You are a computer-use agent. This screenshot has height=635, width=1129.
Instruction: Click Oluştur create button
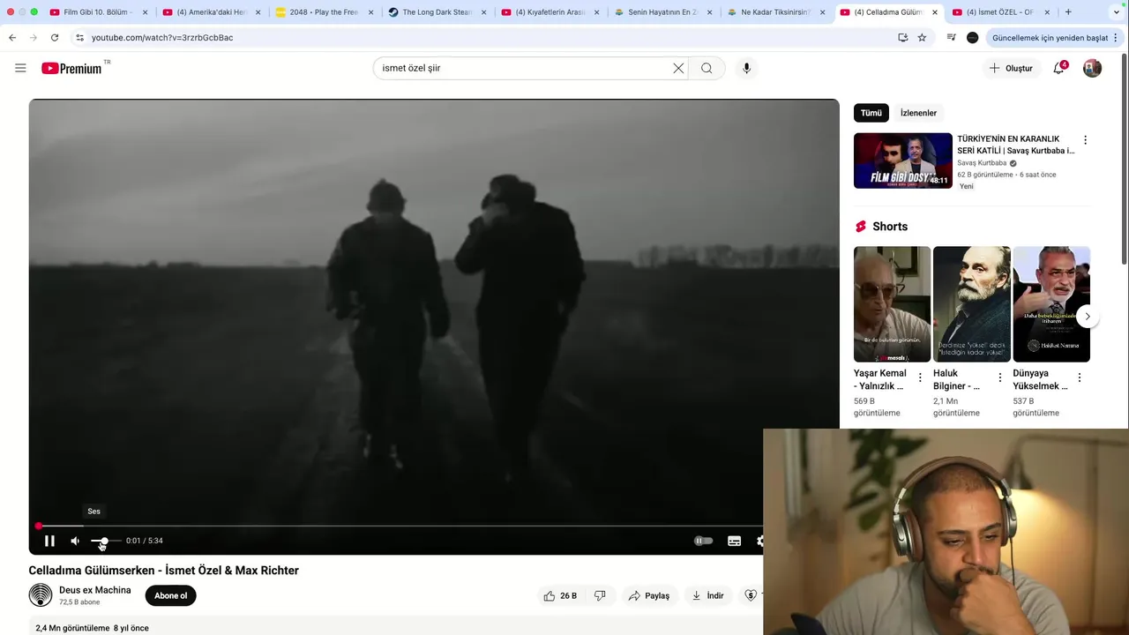click(x=1011, y=68)
